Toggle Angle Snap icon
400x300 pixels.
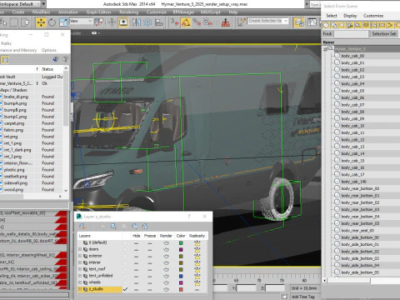(x=186, y=22)
